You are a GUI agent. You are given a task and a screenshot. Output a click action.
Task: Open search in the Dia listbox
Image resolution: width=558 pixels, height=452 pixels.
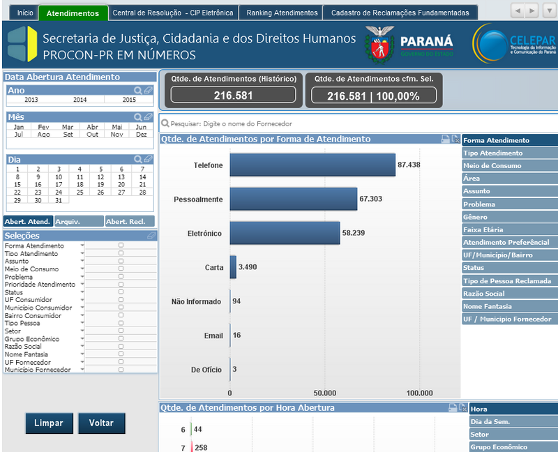point(137,160)
